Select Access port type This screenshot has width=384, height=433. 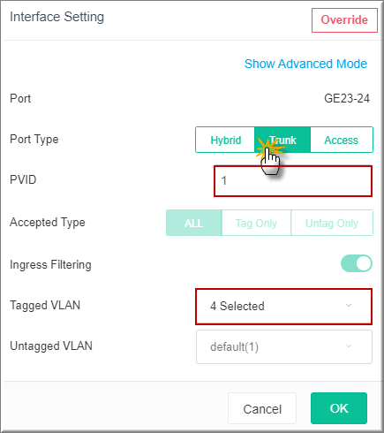342,140
